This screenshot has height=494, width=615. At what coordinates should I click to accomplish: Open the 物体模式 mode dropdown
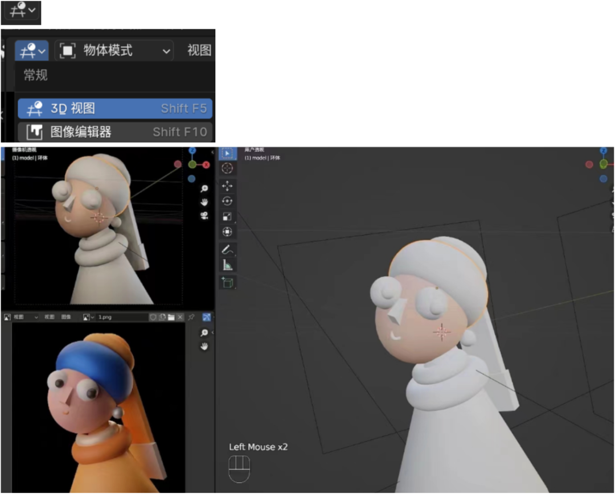click(x=114, y=51)
